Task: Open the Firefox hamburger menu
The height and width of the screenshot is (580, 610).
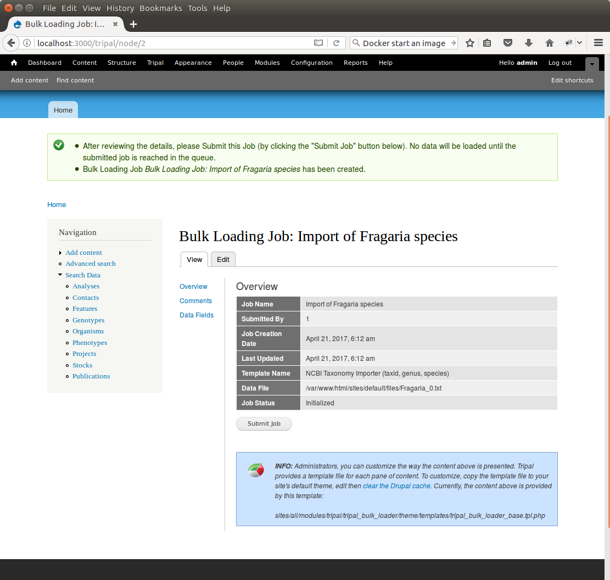Action: click(598, 43)
